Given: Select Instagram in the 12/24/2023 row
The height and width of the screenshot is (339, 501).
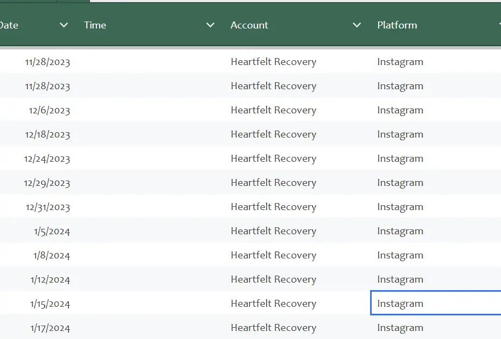Looking at the screenshot, I should pyautogui.click(x=400, y=158).
